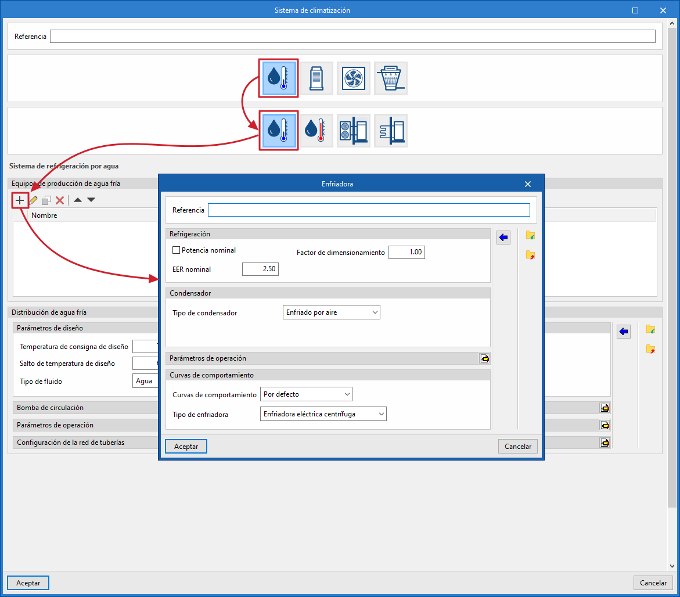Choose the hot water (red thermometer) system icon
Viewport: 680px width, 597px height.
(316, 131)
